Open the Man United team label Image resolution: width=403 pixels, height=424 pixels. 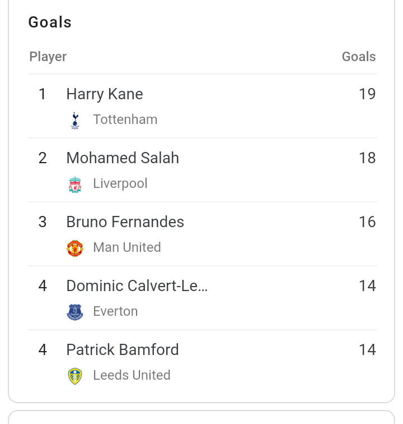point(127,247)
